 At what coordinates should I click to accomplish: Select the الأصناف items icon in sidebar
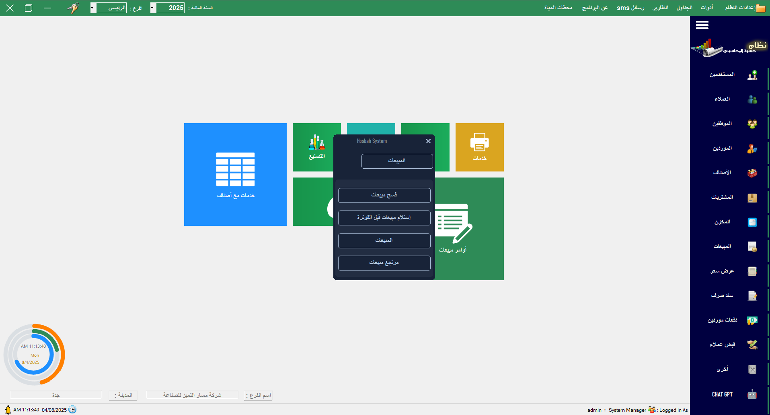[752, 173]
